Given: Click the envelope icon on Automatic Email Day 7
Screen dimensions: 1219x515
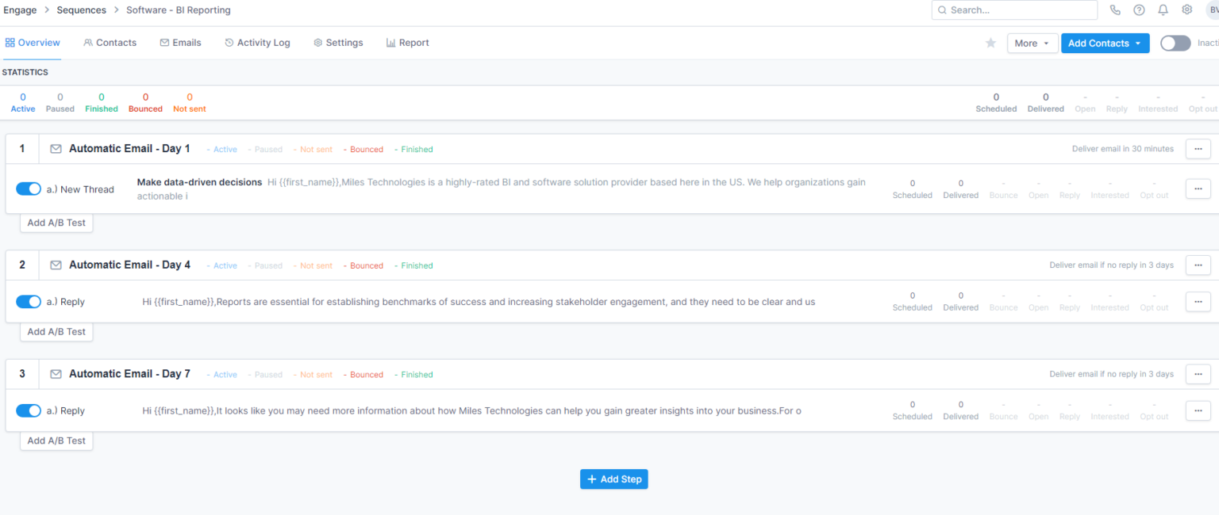Looking at the screenshot, I should (x=55, y=373).
